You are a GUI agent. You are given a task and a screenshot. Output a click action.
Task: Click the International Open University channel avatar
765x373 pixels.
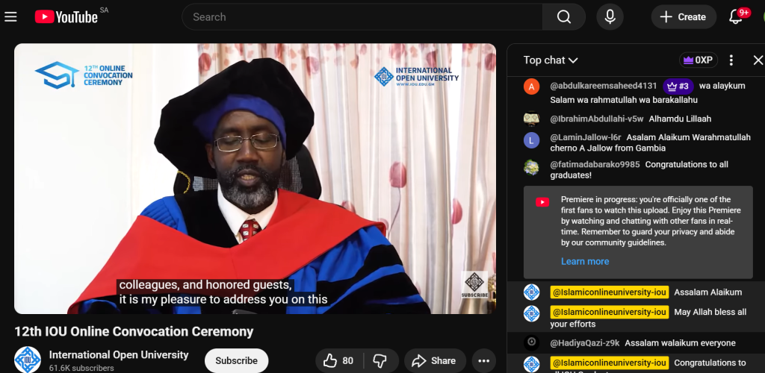[28, 359]
